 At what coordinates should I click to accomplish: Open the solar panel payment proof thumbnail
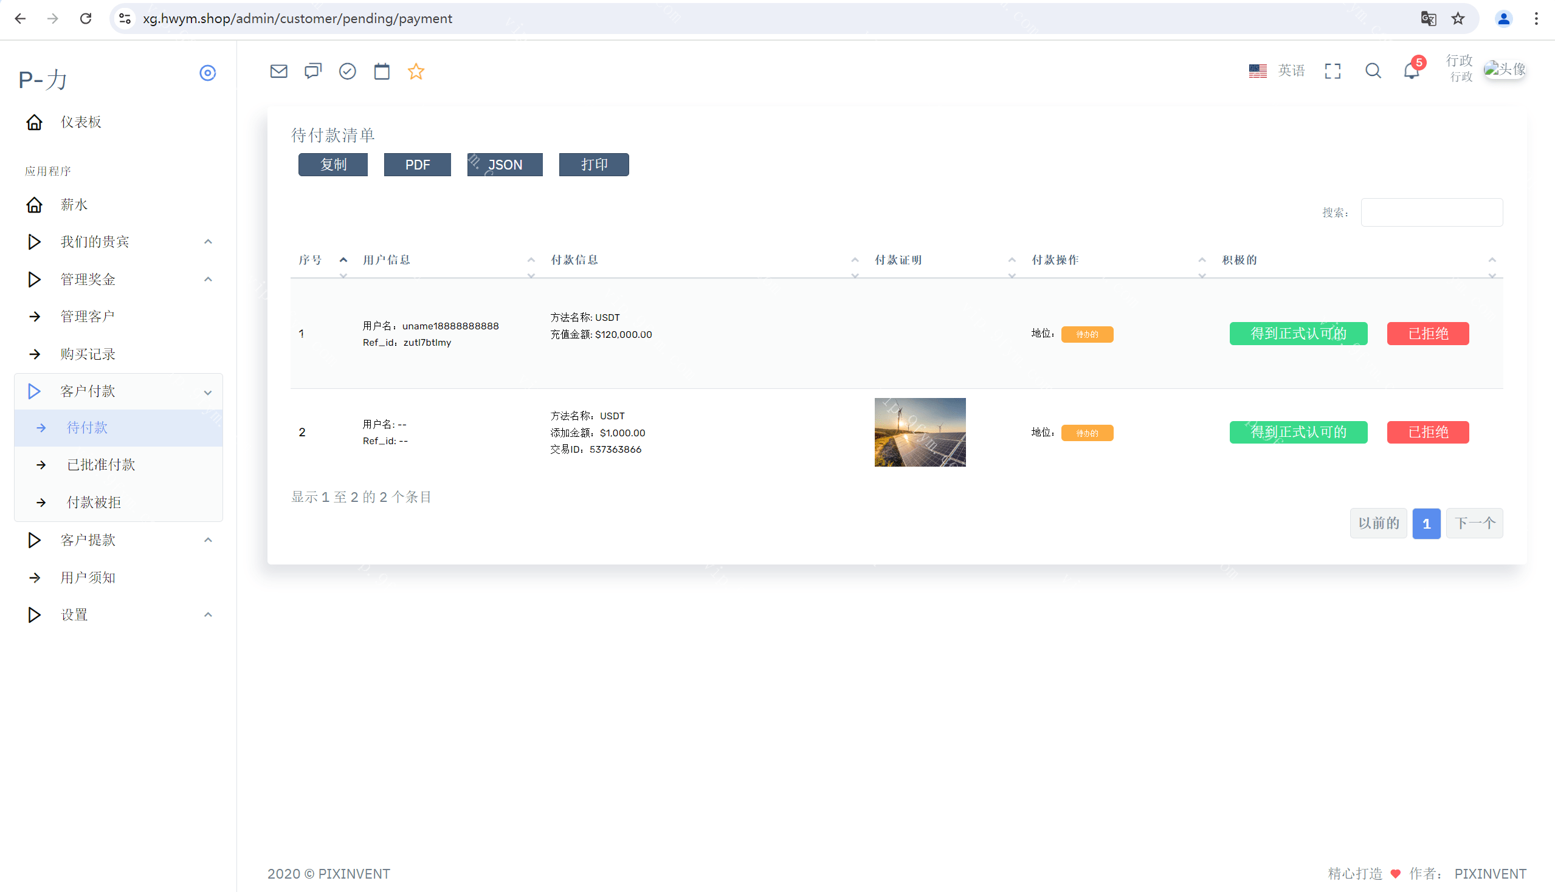pyautogui.click(x=919, y=433)
